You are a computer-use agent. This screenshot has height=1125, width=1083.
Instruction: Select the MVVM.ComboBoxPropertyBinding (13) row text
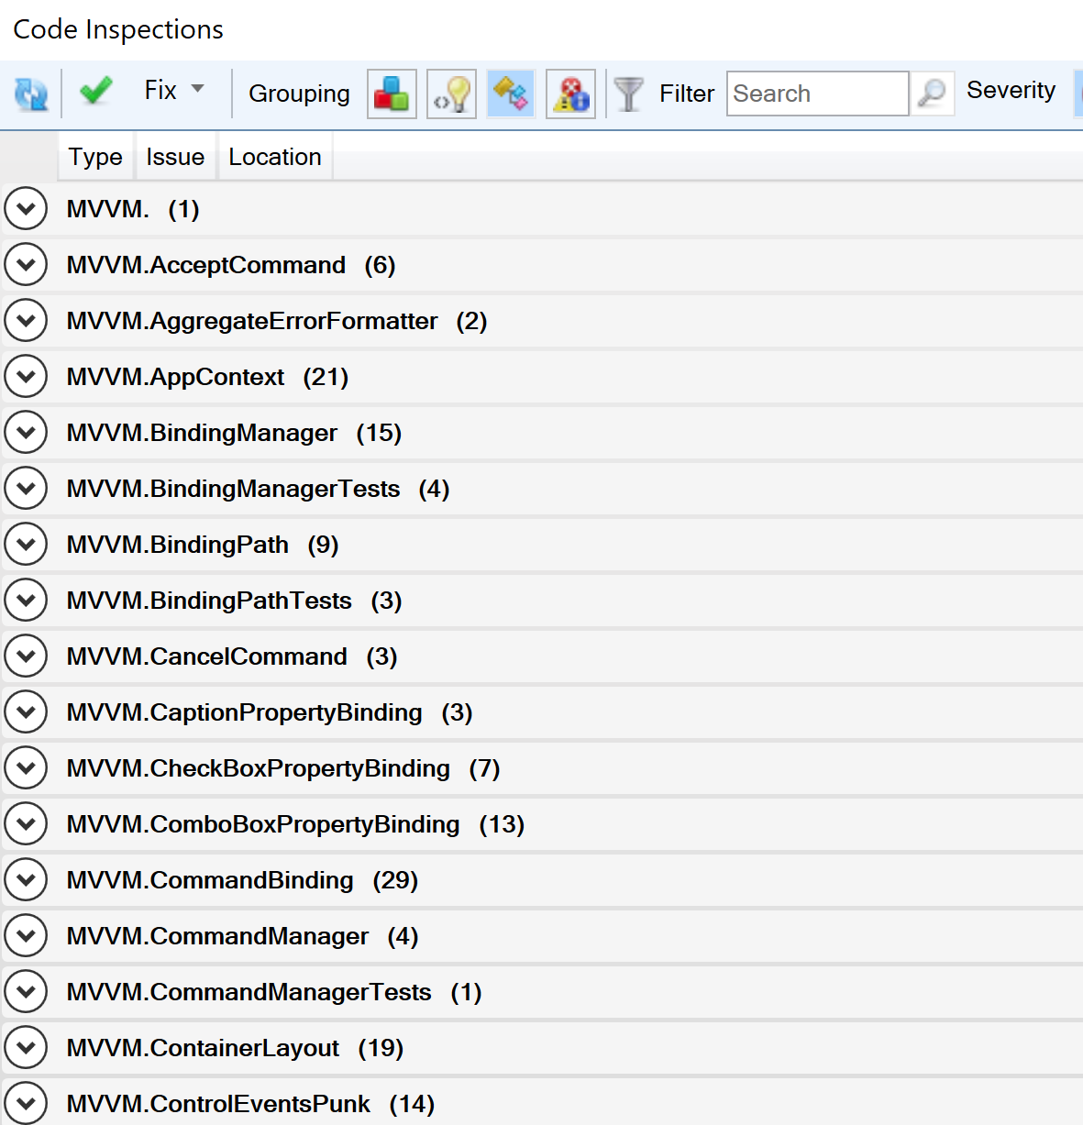click(x=295, y=824)
